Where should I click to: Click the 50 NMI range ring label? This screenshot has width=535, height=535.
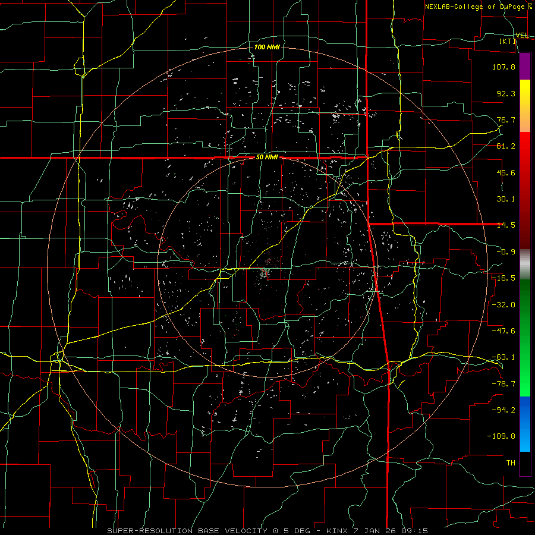coord(267,158)
